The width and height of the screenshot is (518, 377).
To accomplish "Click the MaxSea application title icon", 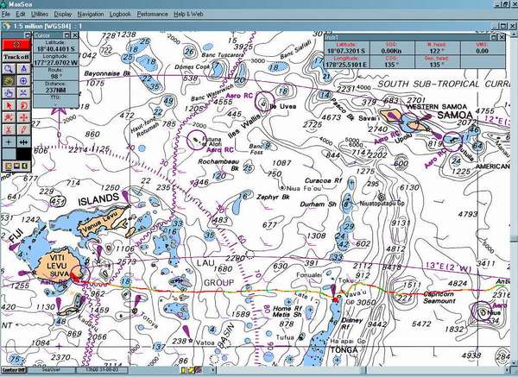I will pyautogui.click(x=3, y=4).
